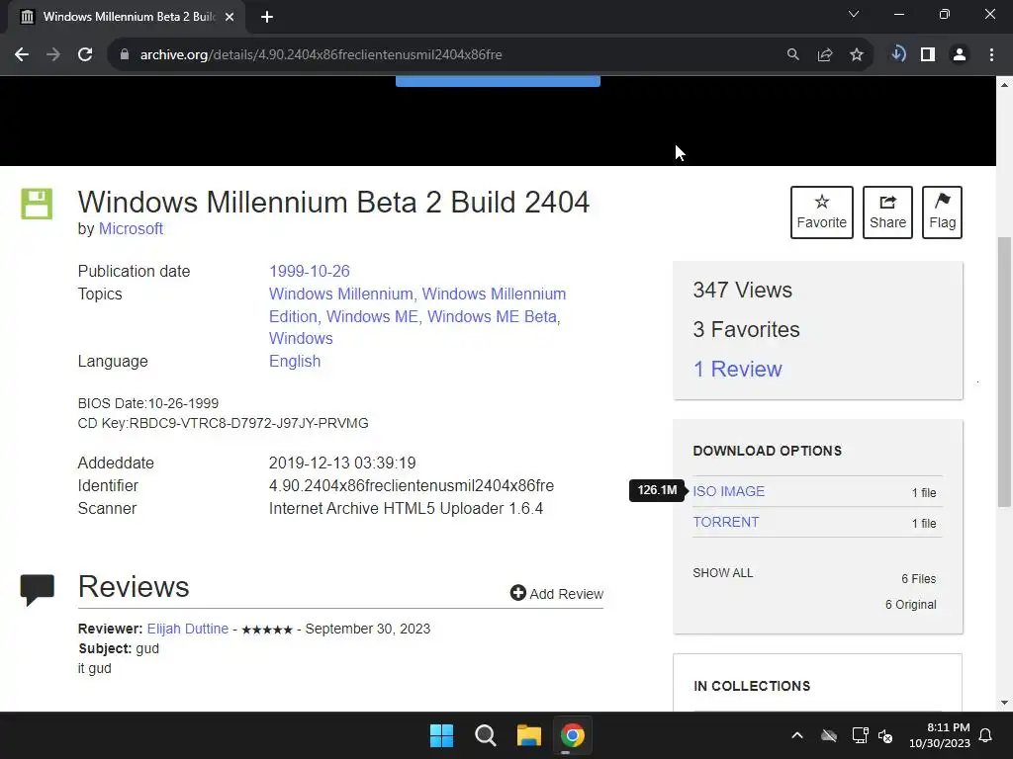Image resolution: width=1013 pixels, height=759 pixels.
Task: Open the muted volume tray icon
Action: [885, 735]
